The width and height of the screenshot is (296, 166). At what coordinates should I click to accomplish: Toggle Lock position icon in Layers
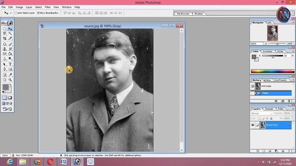(x=267, y=119)
